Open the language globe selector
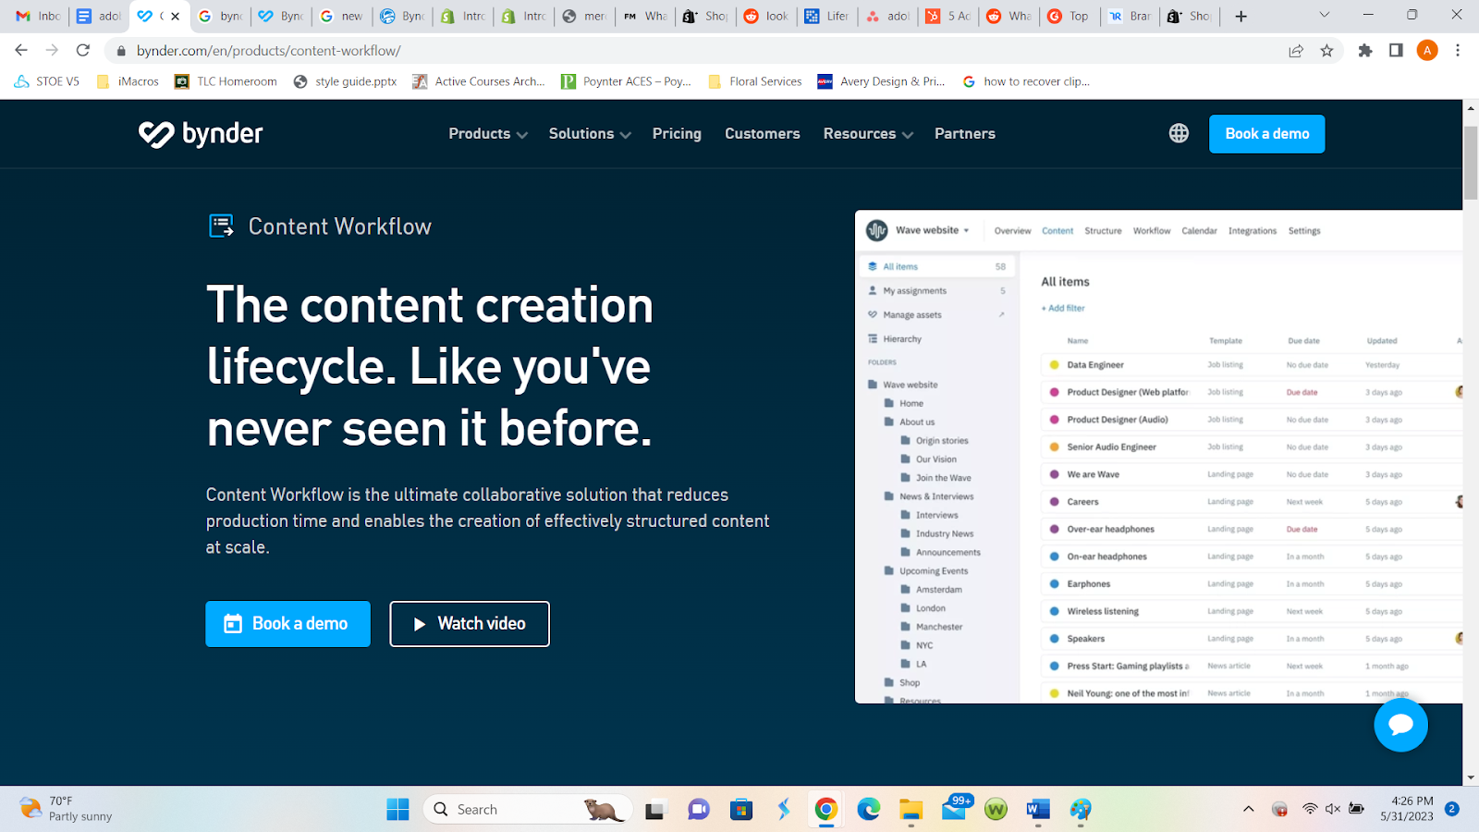The image size is (1479, 832). click(1179, 134)
